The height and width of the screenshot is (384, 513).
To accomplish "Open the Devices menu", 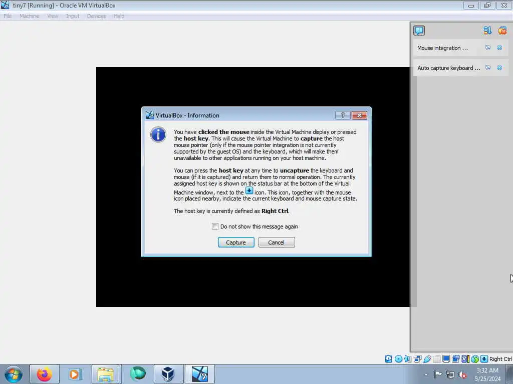I will pyautogui.click(x=96, y=16).
